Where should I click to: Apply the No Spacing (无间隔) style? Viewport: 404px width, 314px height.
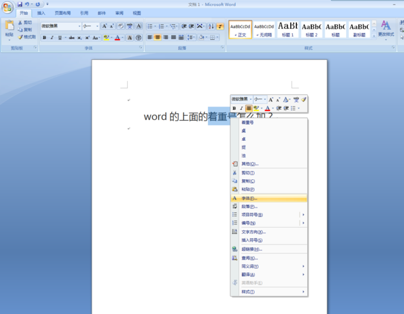(264, 29)
